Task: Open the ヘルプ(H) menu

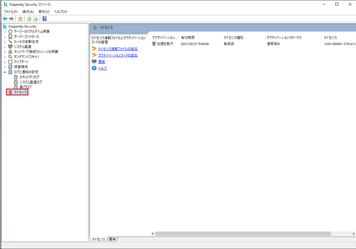Action: pyautogui.click(x=61, y=12)
